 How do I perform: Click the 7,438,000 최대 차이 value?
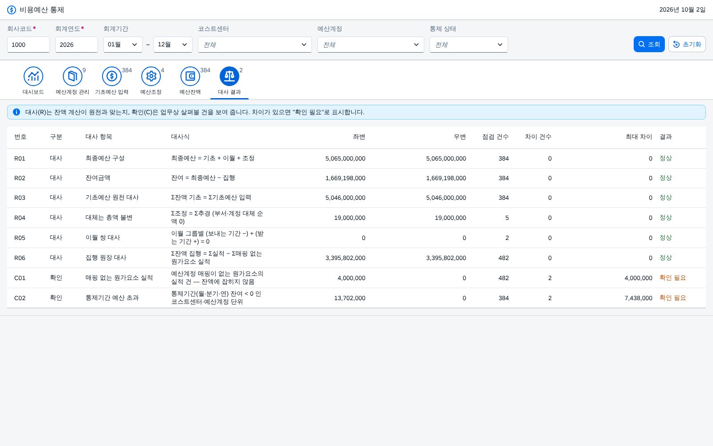(639, 298)
